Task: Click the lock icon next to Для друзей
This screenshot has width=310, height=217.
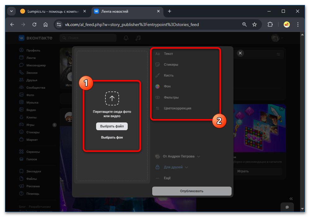Action: coord(157,167)
